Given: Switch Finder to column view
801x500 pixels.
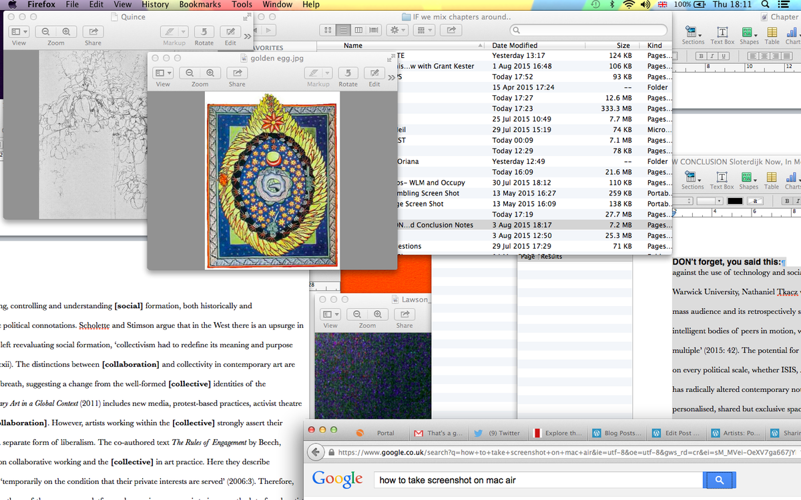Looking at the screenshot, I should [x=358, y=30].
